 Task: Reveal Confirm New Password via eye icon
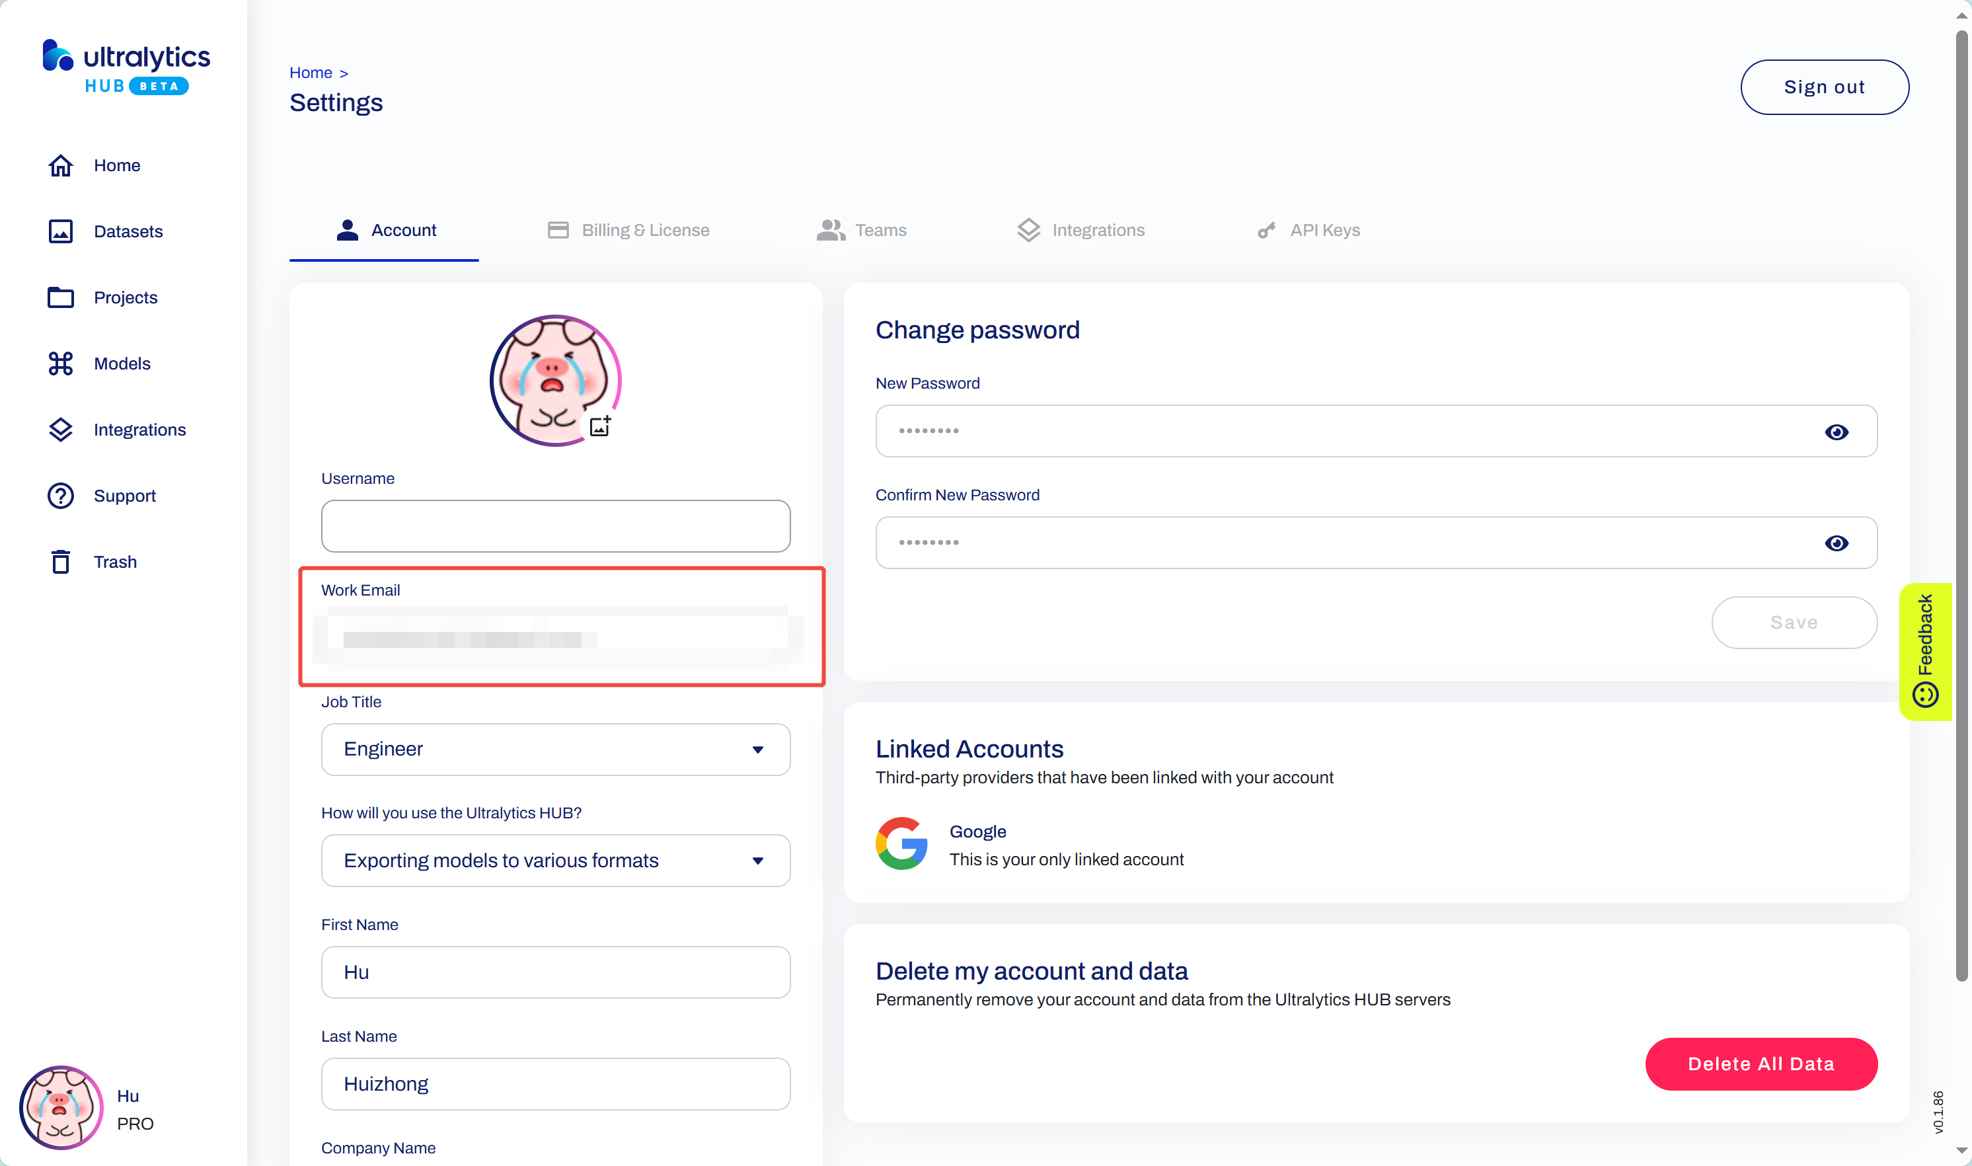point(1836,543)
